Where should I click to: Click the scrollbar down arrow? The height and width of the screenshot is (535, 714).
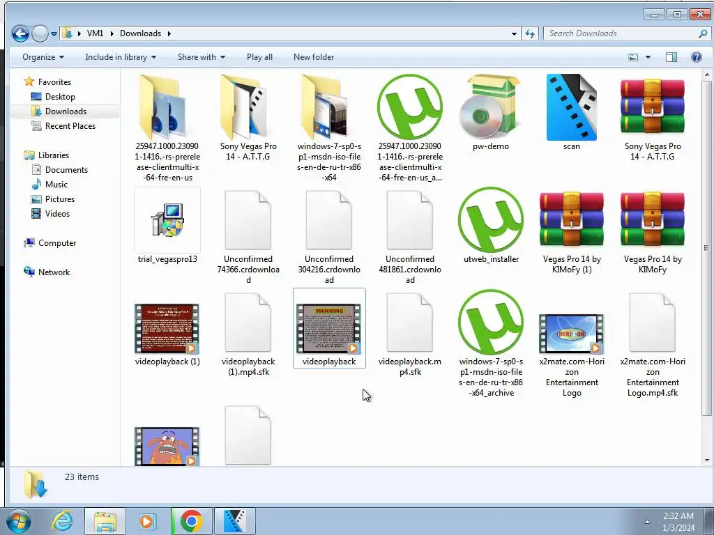(707, 460)
